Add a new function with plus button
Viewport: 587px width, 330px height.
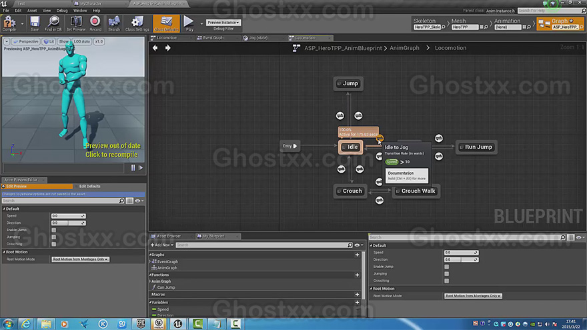point(357,275)
